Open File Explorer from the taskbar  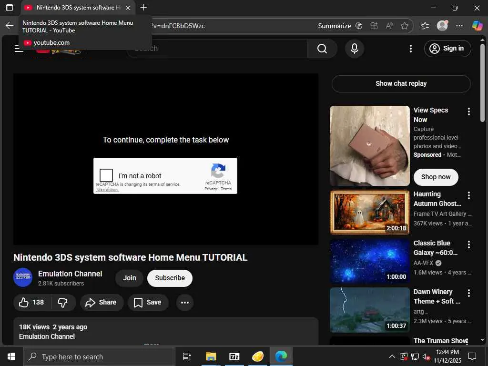211,356
